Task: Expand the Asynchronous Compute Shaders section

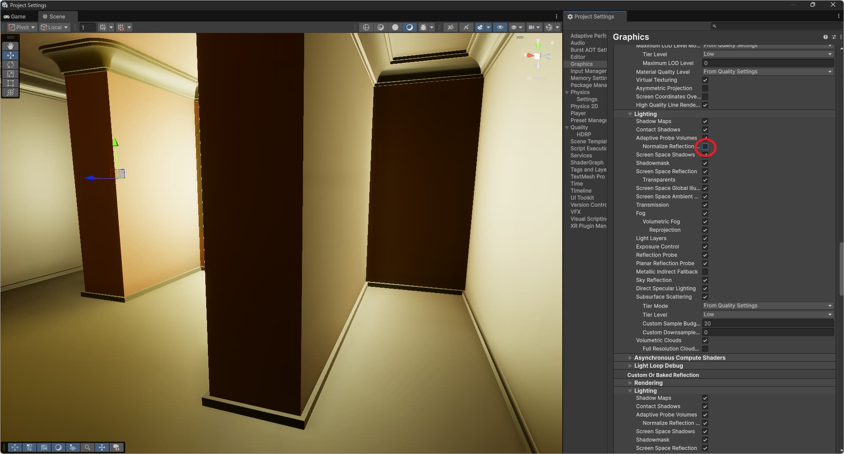Action: (630, 358)
